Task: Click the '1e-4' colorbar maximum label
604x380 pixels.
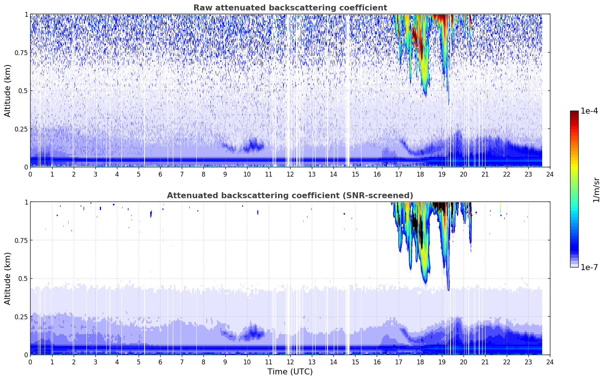Action: click(x=589, y=111)
